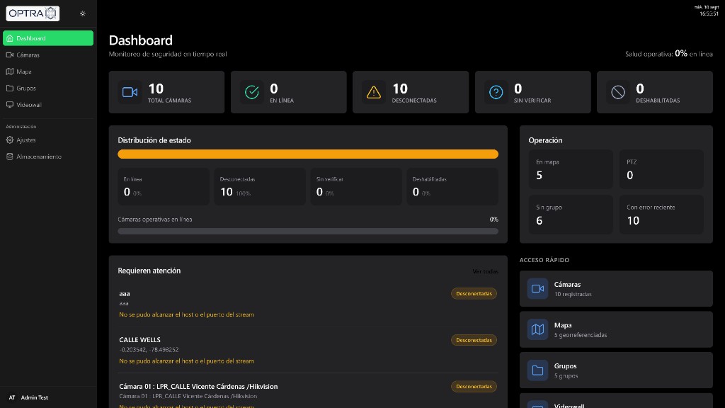Open Ajustes in the sidebar
725x408 pixels.
(x=48, y=140)
